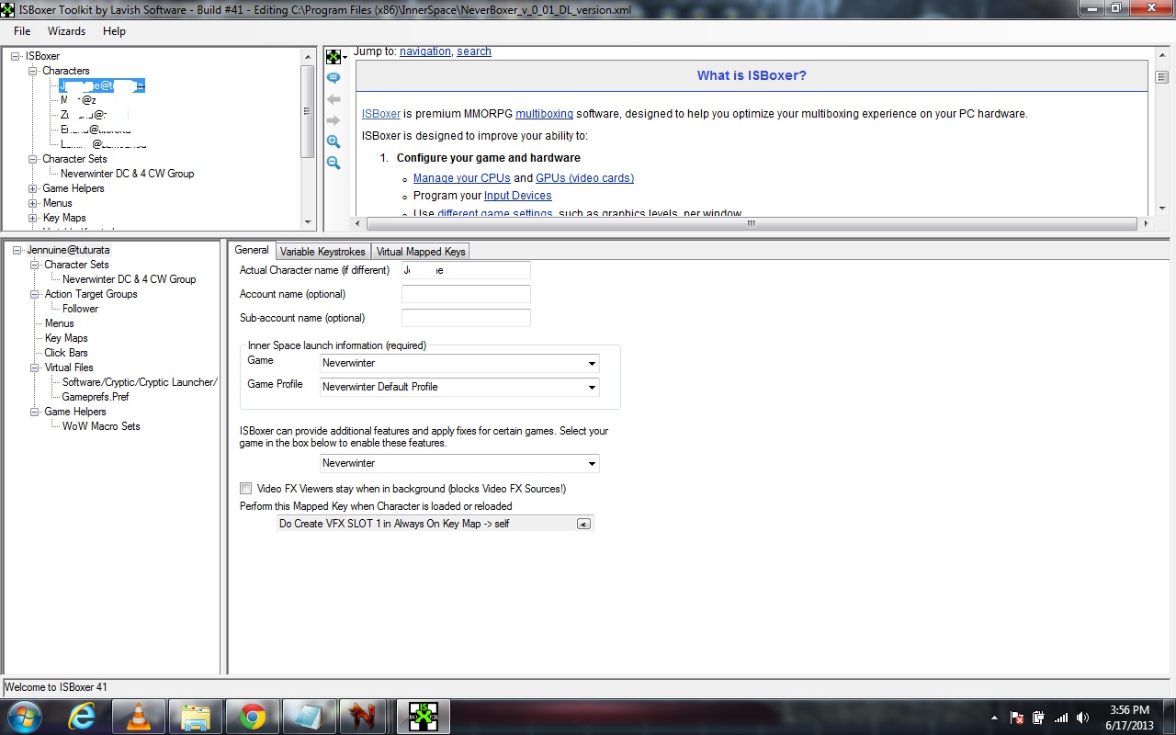Enable Video FX Viewers stay in background
1176x735 pixels.
point(245,489)
